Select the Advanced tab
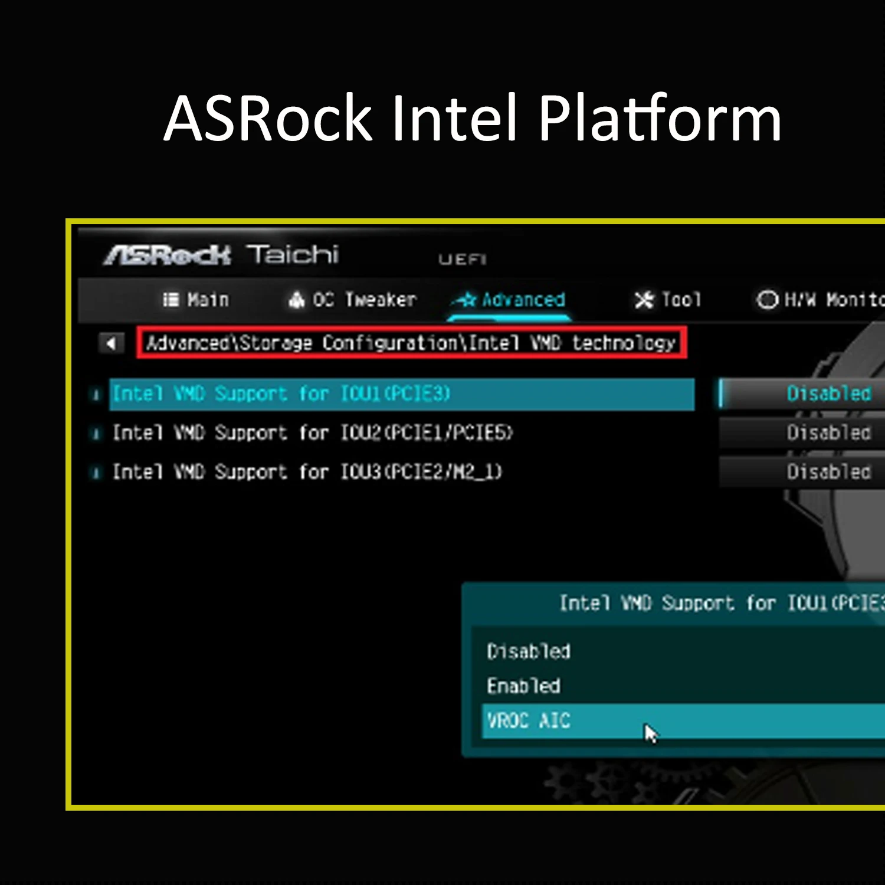Viewport: 885px width, 885px height. point(510,300)
